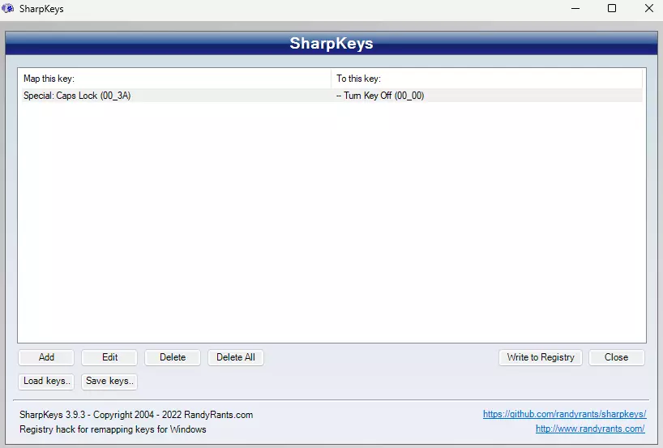Open the Edit mapping button

point(109,357)
